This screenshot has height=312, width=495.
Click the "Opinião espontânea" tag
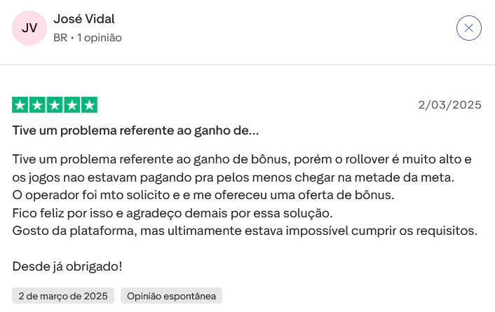click(x=171, y=296)
